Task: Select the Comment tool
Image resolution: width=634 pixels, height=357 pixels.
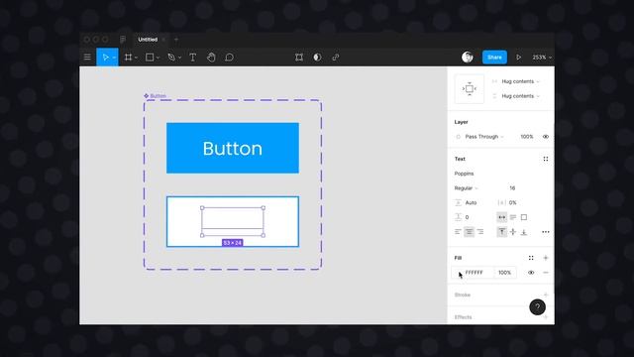Action: [229, 58]
